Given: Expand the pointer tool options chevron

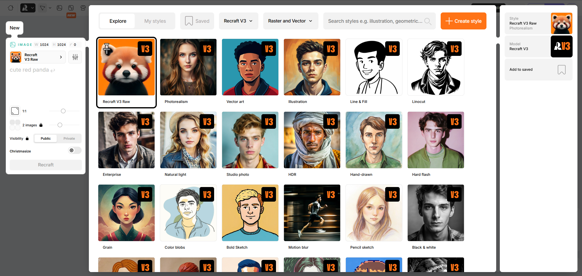Looking at the screenshot, I should [x=50, y=8].
